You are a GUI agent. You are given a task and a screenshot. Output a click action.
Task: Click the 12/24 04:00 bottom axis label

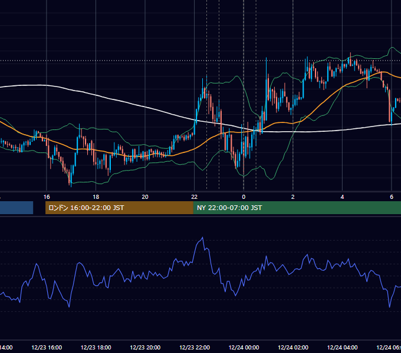click(342, 348)
